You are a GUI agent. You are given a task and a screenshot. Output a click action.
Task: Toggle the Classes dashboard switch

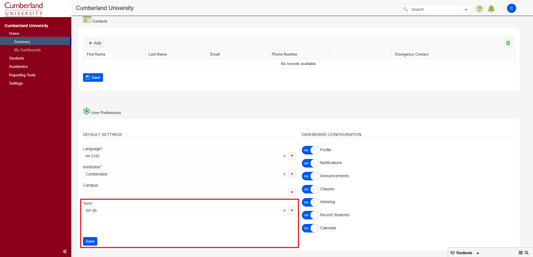(x=310, y=189)
